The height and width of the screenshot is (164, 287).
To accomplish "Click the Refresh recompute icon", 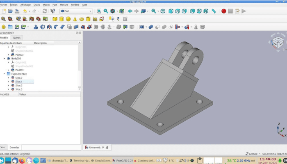I will point(45,11).
